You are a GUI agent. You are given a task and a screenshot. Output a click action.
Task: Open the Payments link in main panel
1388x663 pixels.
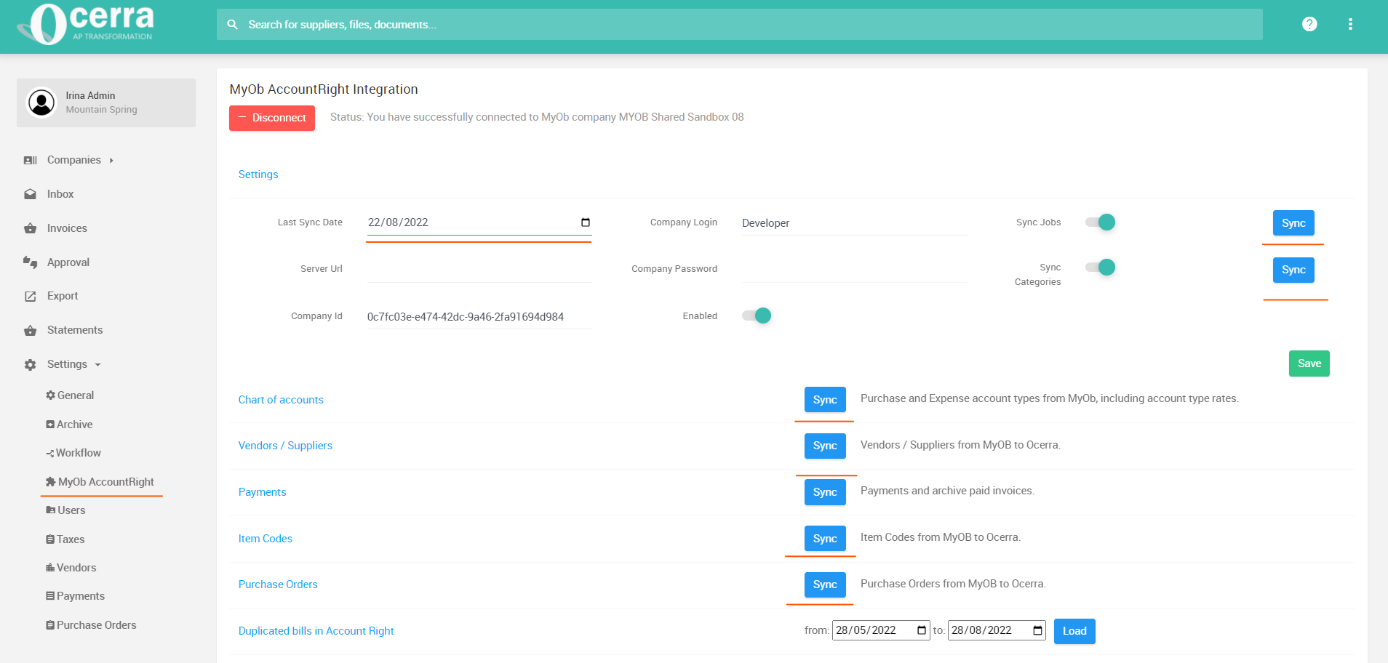tap(262, 492)
